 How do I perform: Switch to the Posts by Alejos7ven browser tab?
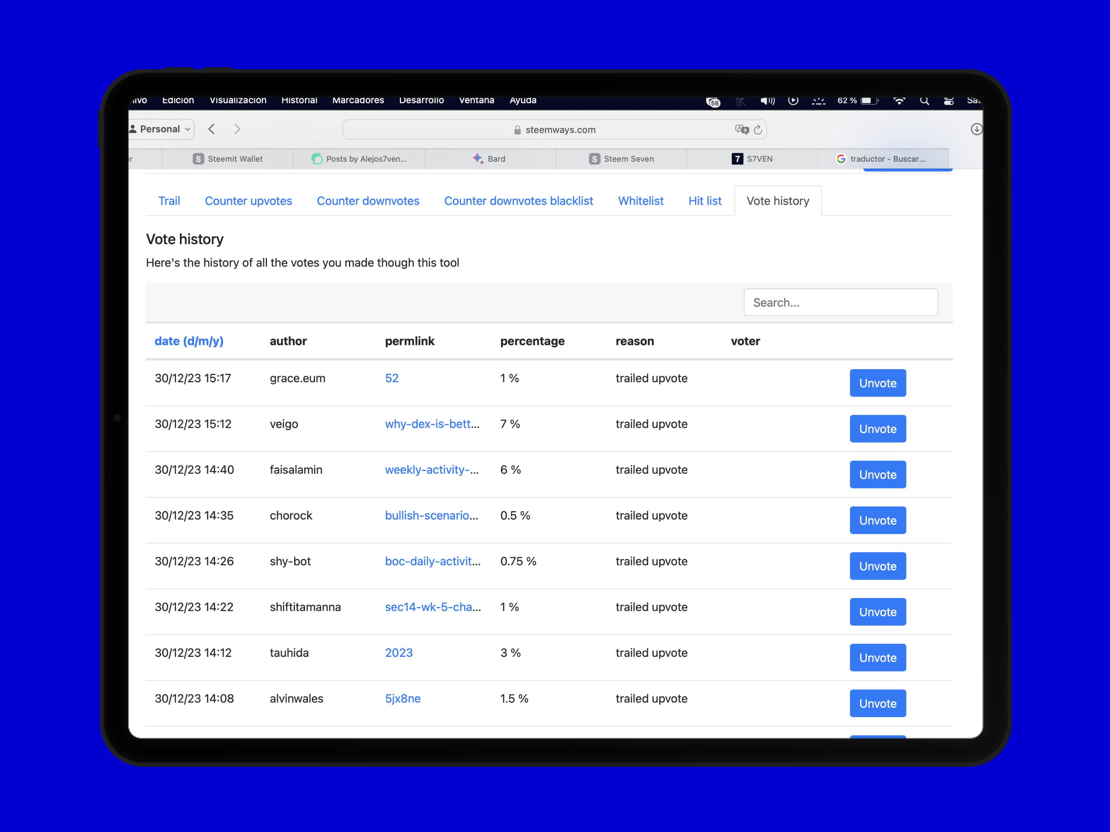click(x=359, y=158)
